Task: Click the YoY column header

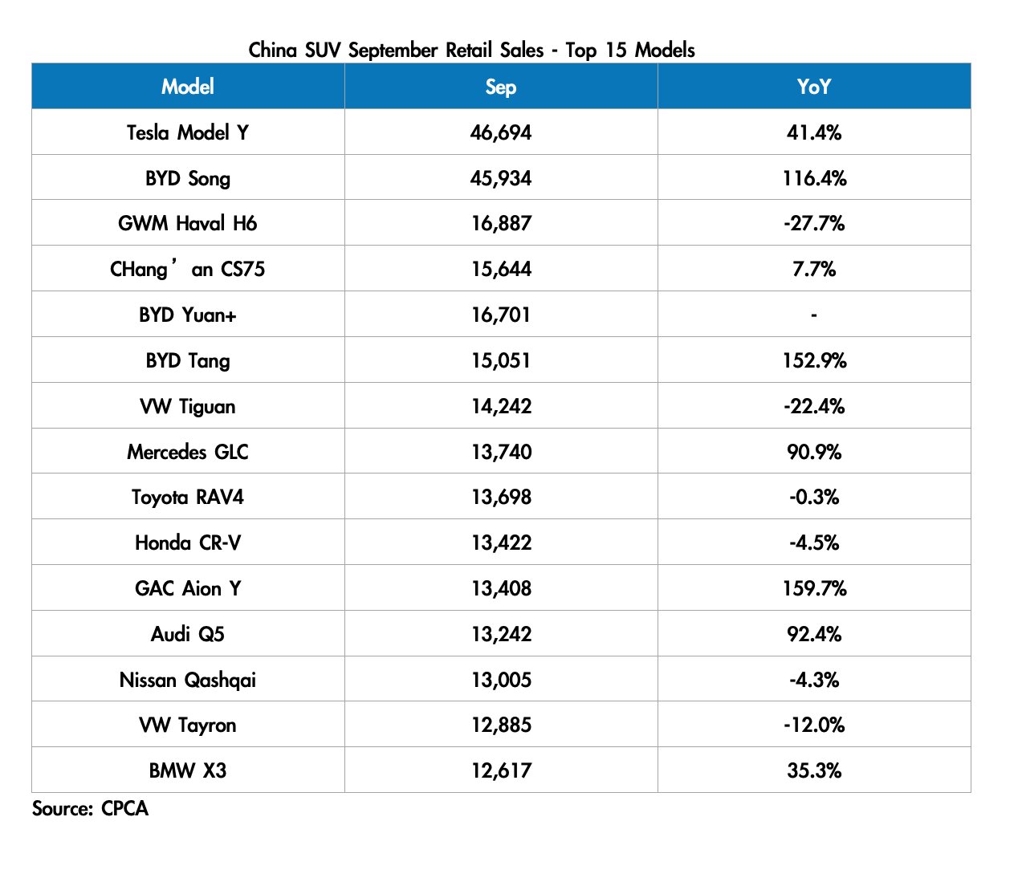Action: [813, 87]
